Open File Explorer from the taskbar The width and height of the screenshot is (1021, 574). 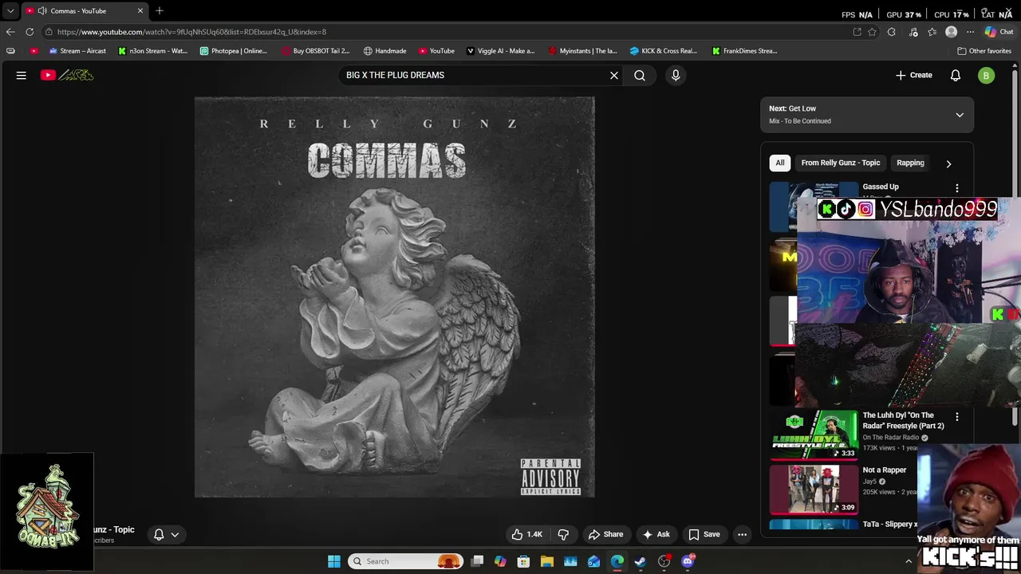click(547, 561)
